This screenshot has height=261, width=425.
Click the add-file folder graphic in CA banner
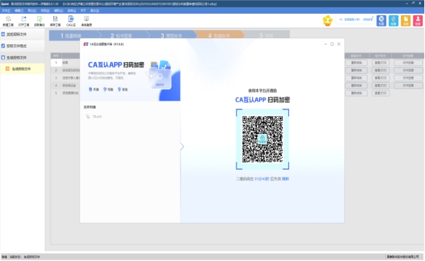coord(160,77)
